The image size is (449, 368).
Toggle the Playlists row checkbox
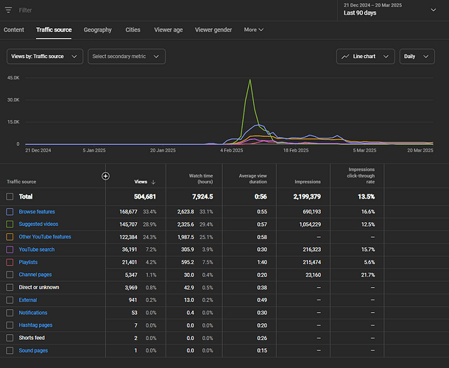coord(10,262)
